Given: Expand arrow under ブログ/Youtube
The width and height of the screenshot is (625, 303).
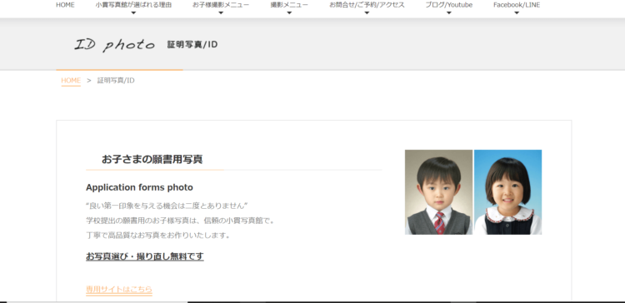Looking at the screenshot, I should point(449,12).
